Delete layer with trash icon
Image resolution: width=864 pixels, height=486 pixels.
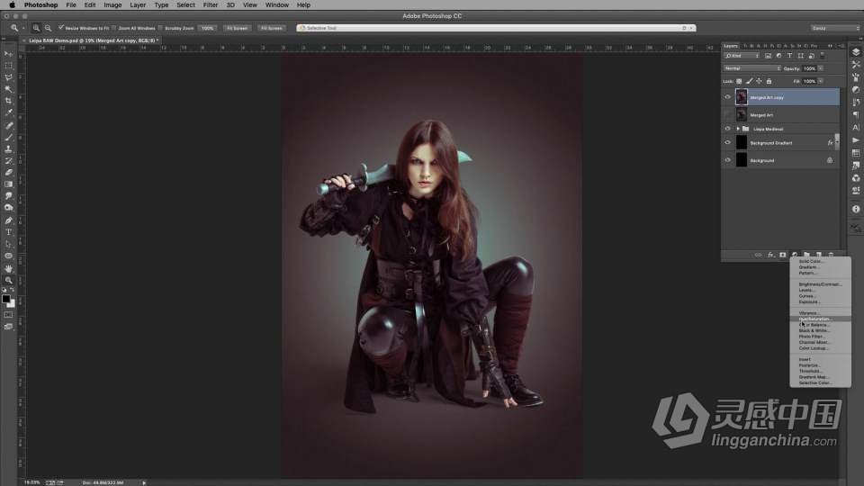point(831,255)
